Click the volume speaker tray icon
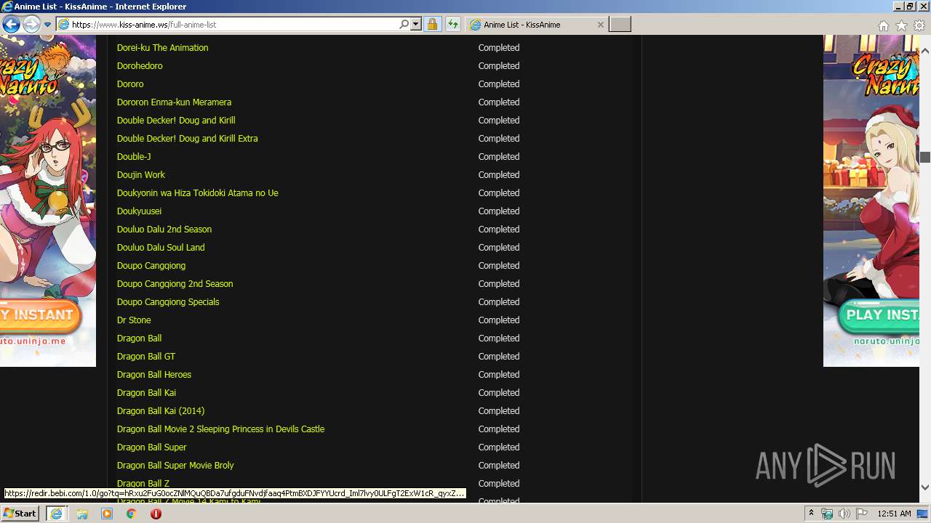This screenshot has width=931, height=523. coord(844,514)
